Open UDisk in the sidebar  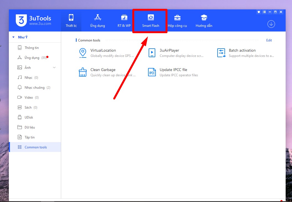coord(29,117)
